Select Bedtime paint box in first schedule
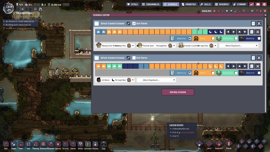 click(259, 38)
